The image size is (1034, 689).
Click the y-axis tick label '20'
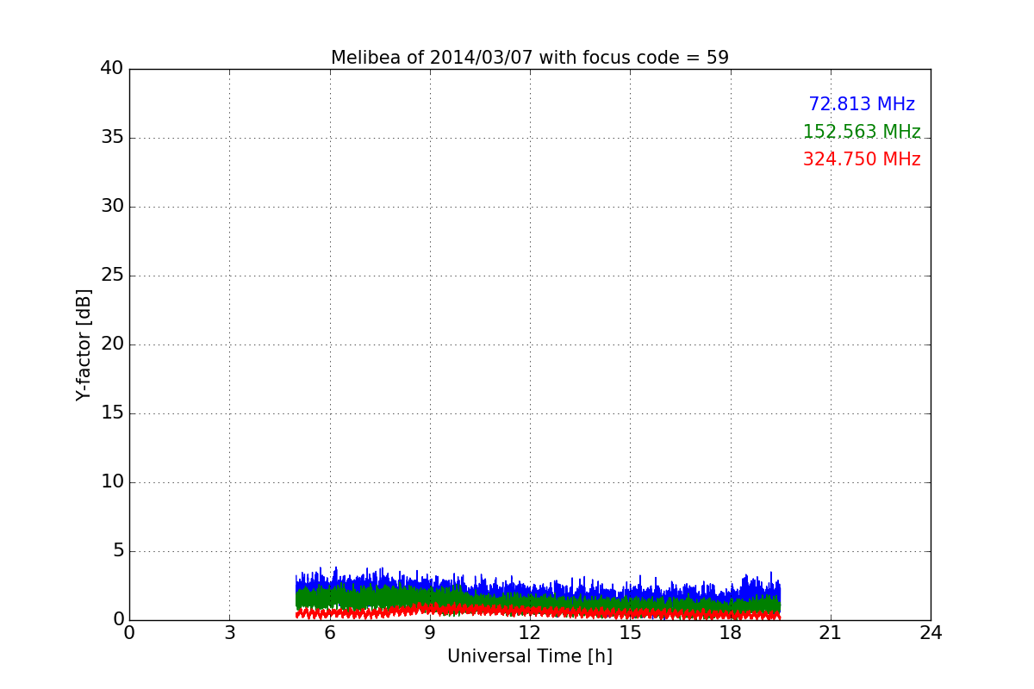click(x=112, y=344)
